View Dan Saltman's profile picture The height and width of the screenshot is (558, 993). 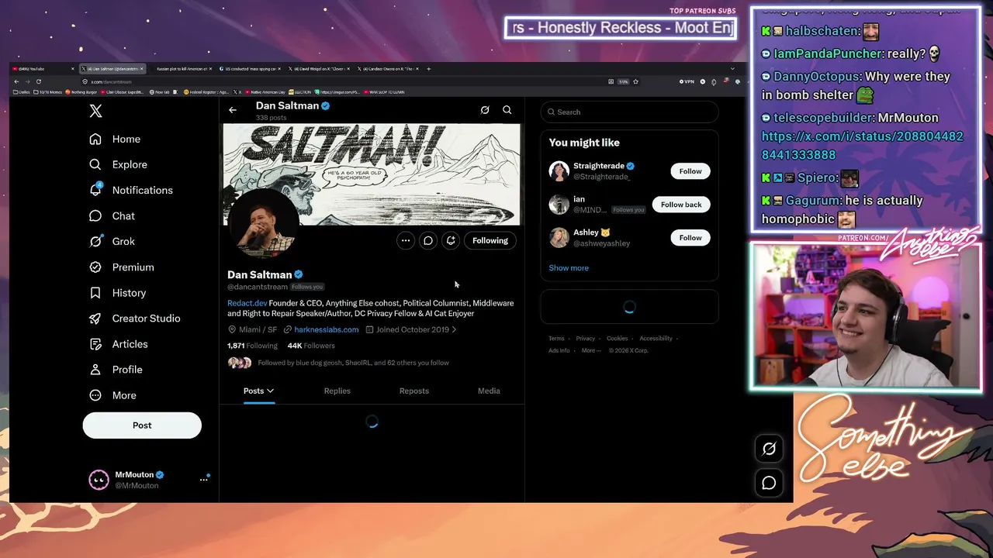tap(263, 222)
